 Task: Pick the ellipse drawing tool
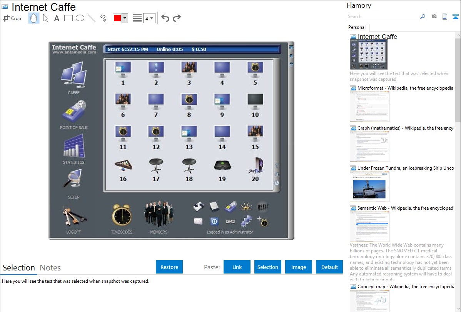tap(80, 18)
